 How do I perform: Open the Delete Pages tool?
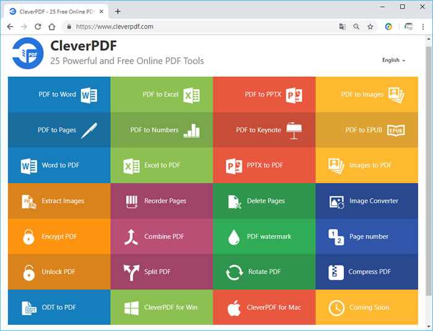265,201
